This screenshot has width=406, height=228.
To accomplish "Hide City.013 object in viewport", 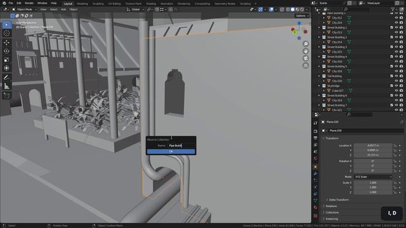I will [x=396, y=32].
